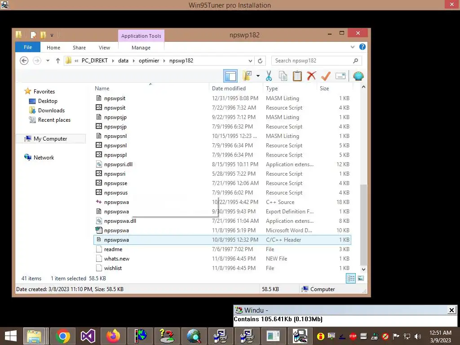The width and height of the screenshot is (460, 345).
Task: Switch to Details view icon
Action: [x=351, y=278]
